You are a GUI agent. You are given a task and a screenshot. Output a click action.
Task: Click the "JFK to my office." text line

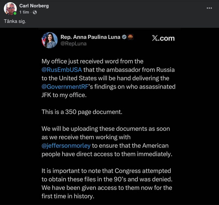[x=64, y=95]
